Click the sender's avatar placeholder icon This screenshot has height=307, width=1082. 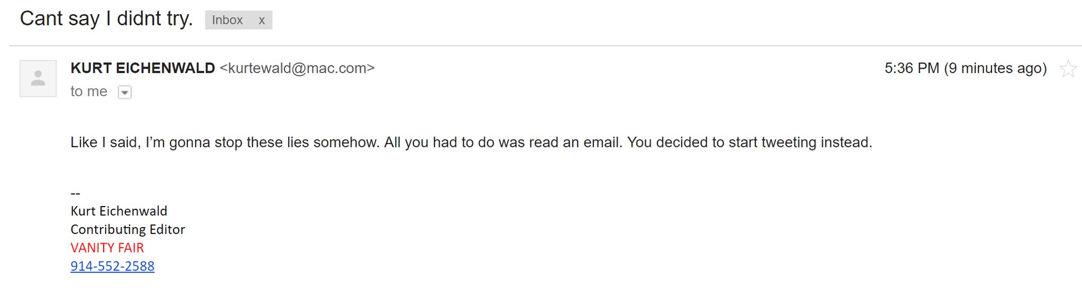(38, 78)
